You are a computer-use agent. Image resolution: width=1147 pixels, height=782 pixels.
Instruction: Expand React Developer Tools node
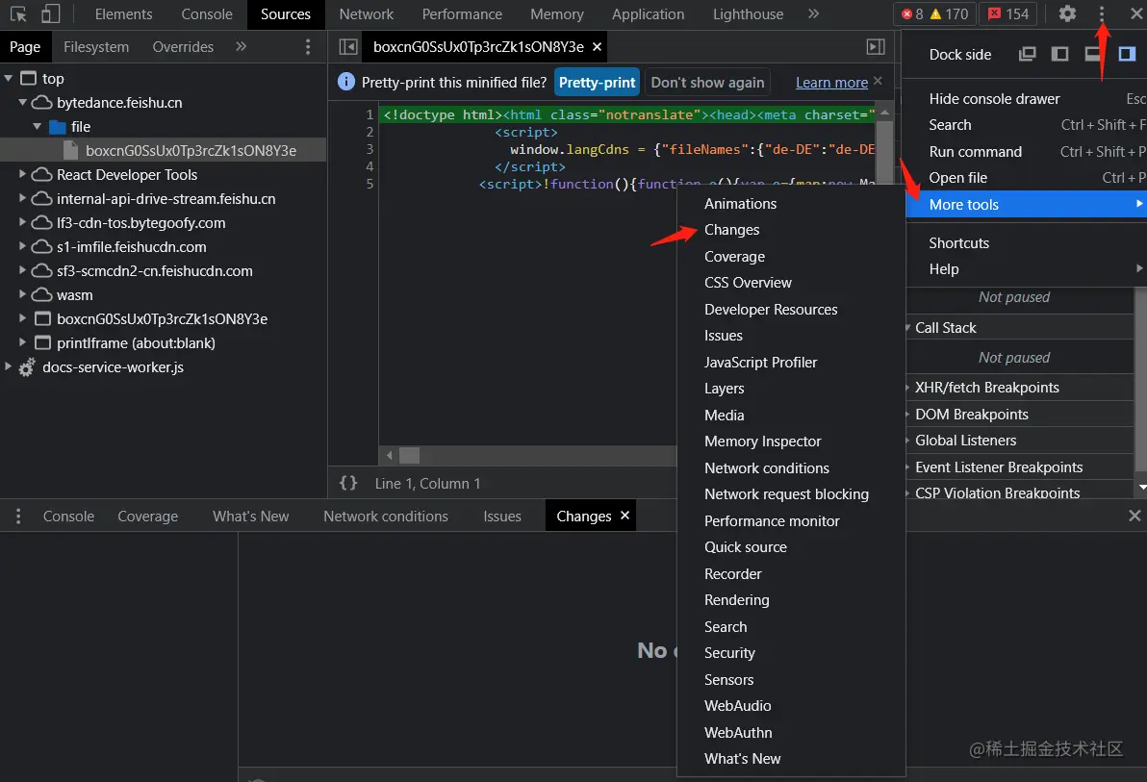pos(23,174)
